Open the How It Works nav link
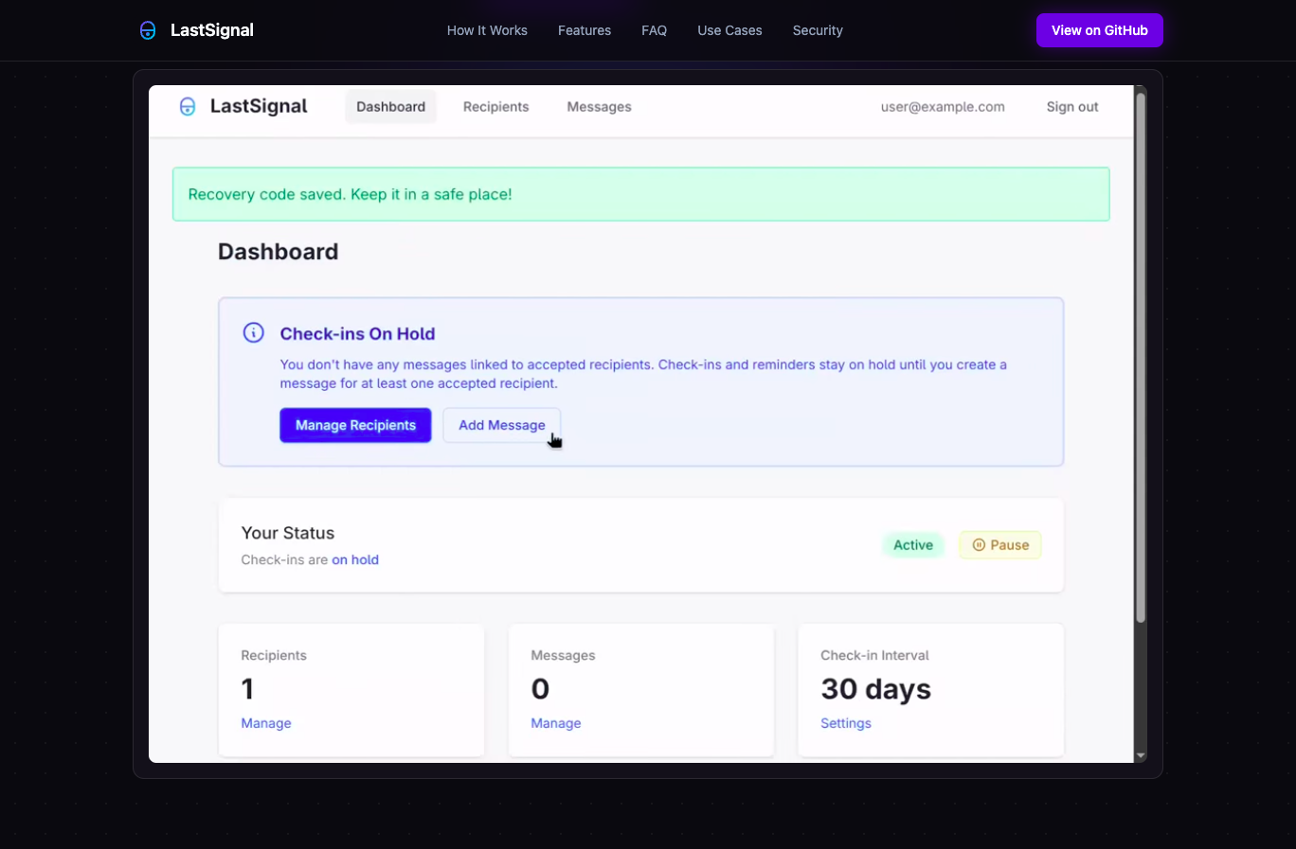 click(x=487, y=30)
